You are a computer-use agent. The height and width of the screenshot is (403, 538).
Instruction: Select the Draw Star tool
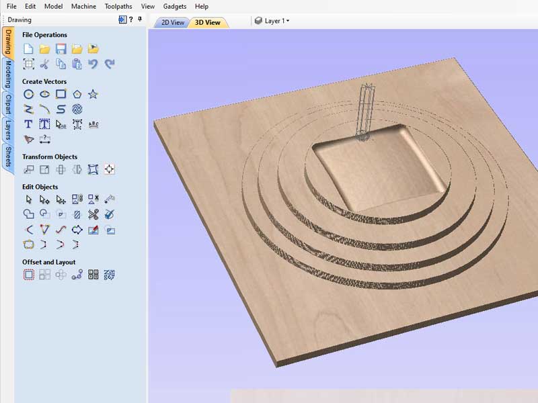click(x=93, y=94)
